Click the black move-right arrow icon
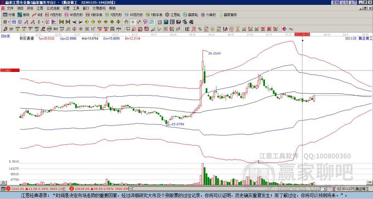The width and height of the screenshot is (373, 199). 81,22
